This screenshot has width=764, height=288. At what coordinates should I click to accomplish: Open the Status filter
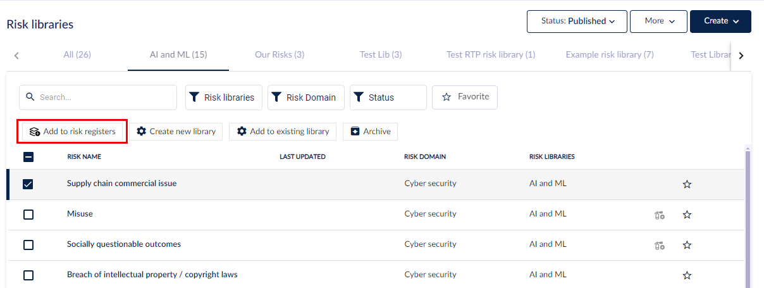388,97
